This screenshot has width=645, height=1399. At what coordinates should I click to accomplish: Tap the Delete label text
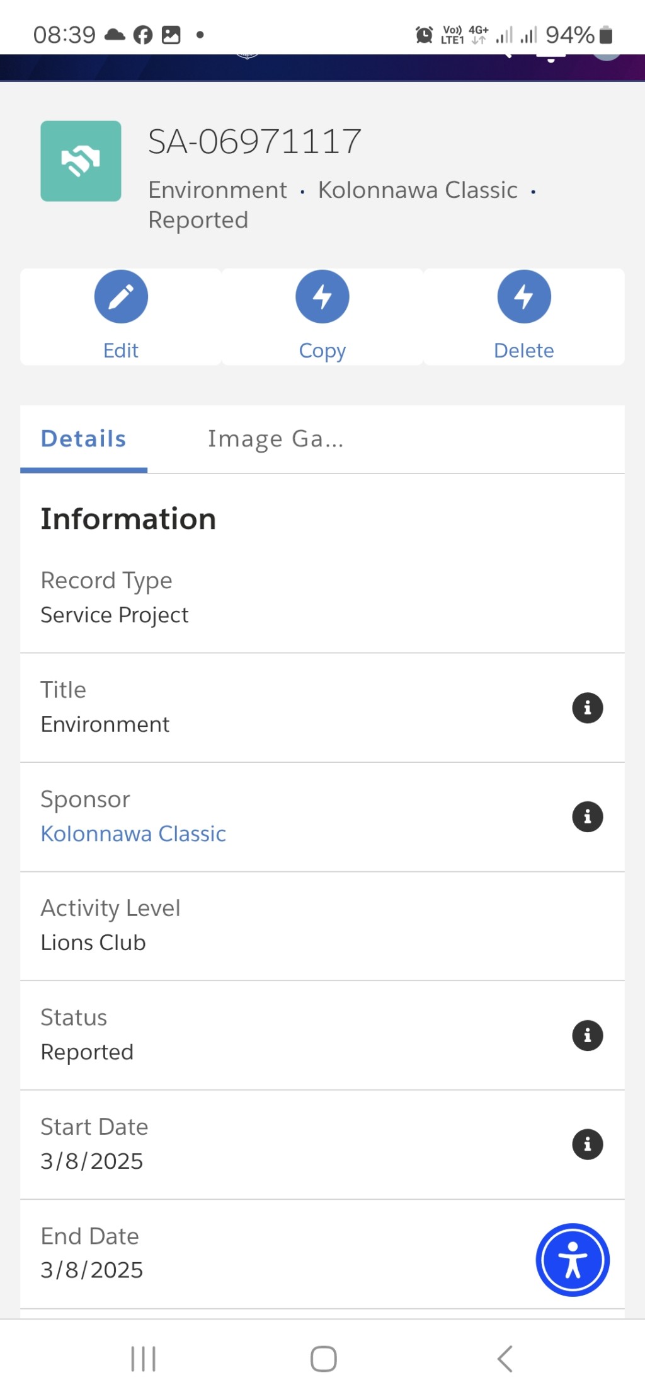coord(524,351)
